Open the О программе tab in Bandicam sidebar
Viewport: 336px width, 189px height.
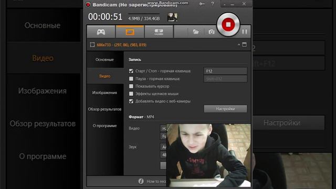tap(104, 125)
